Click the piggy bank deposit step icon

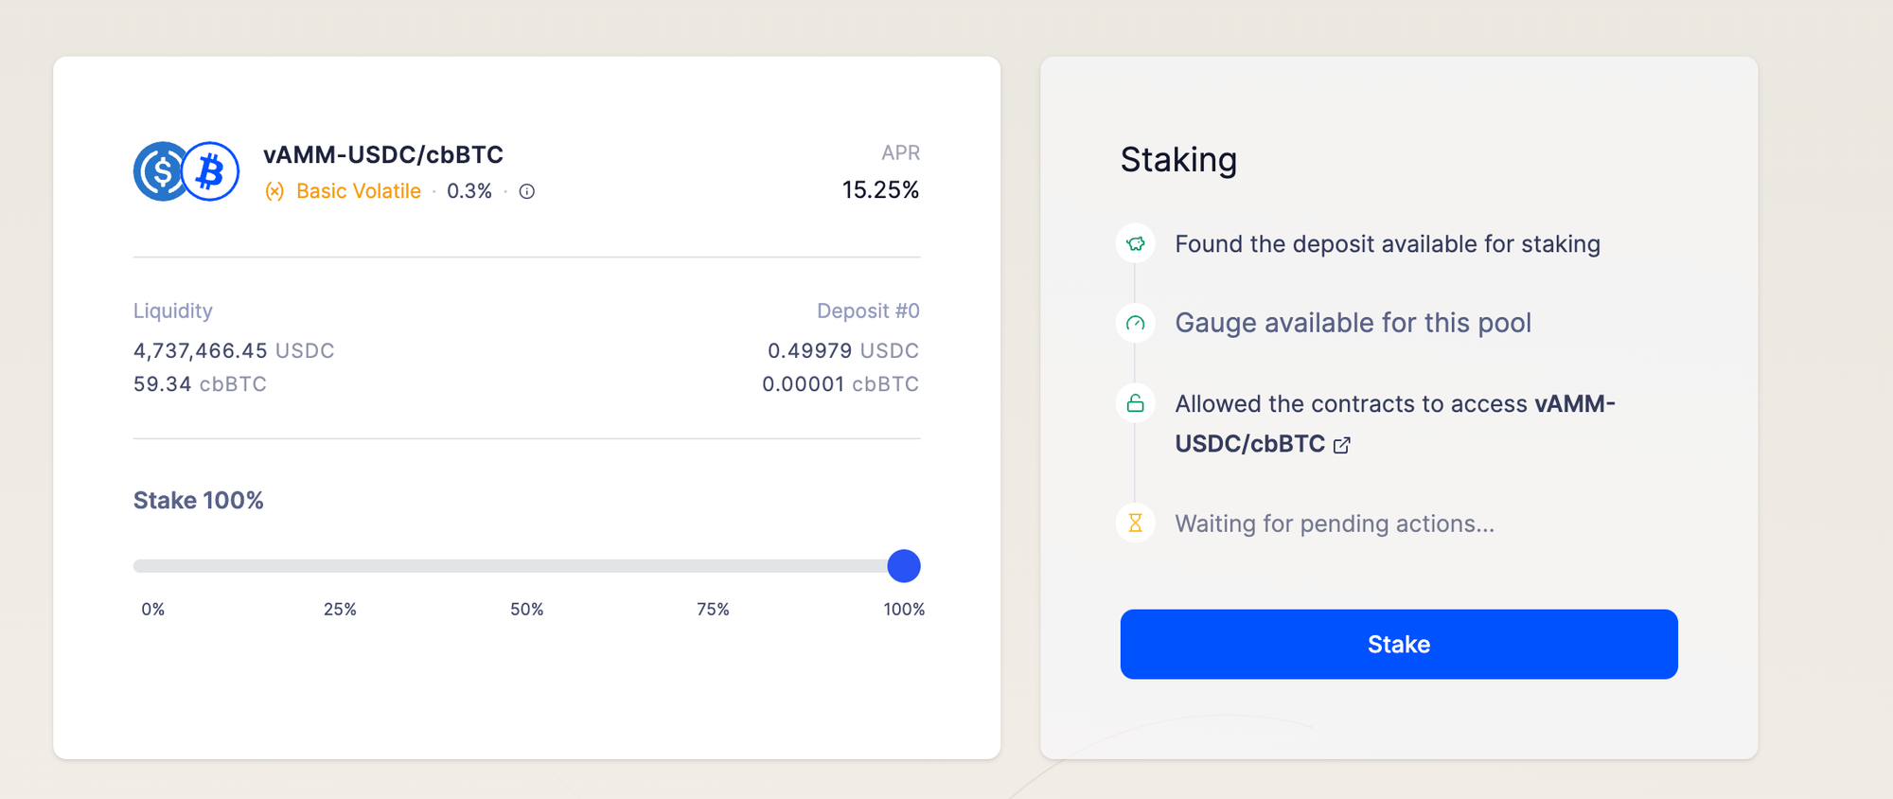coord(1135,243)
